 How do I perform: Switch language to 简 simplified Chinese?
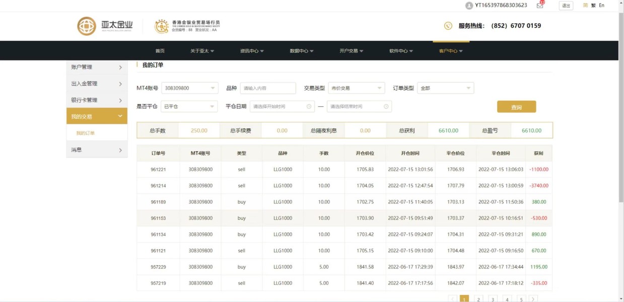(x=585, y=6)
